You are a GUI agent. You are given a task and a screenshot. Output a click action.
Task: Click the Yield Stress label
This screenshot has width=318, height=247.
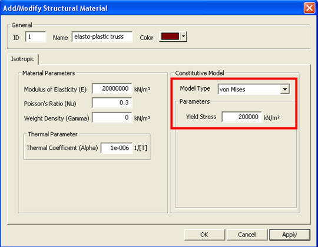(x=201, y=117)
